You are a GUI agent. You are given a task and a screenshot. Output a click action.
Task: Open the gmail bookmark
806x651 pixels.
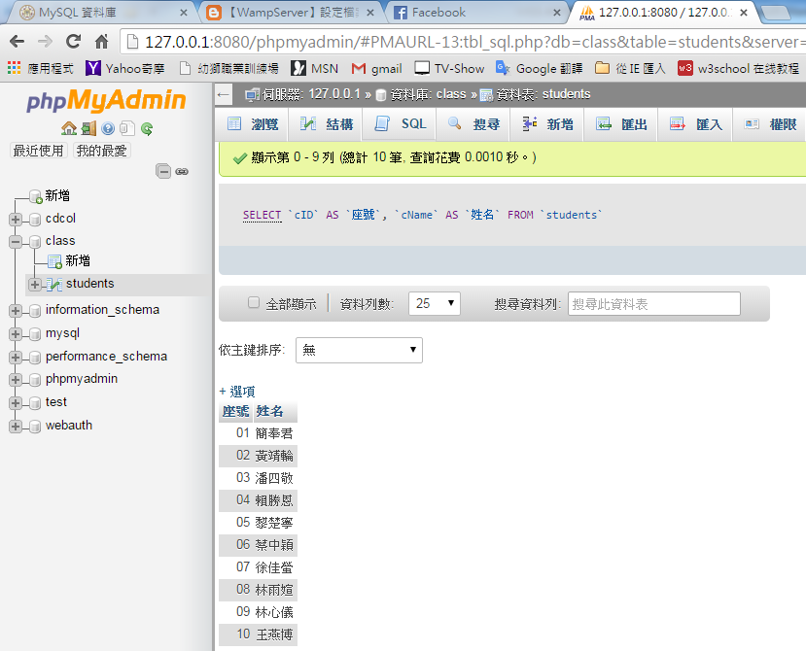(x=376, y=68)
